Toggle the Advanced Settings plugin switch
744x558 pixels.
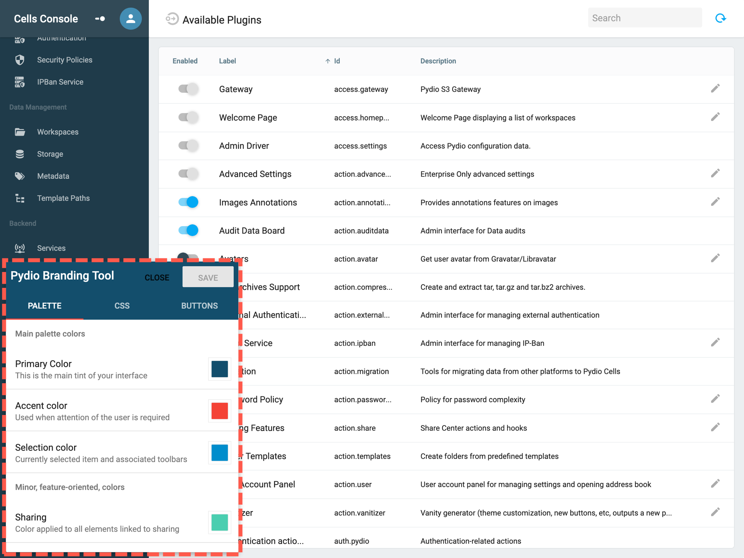coord(188,174)
